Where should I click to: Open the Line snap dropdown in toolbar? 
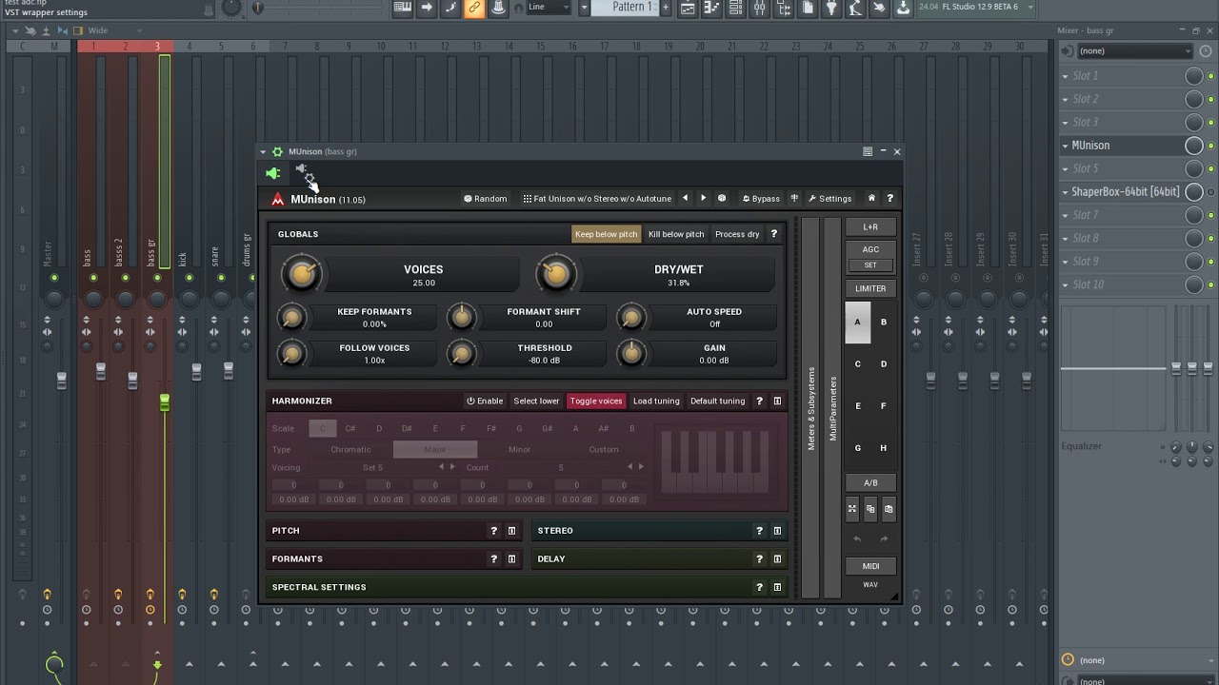[550, 8]
